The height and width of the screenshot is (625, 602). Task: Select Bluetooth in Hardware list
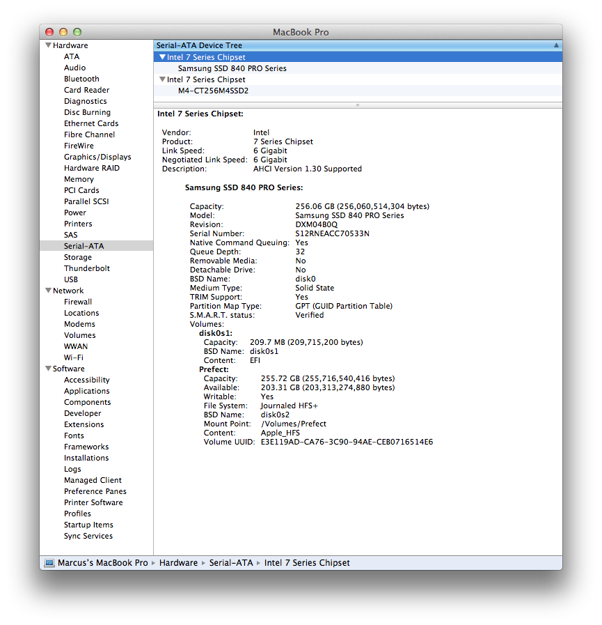pos(81,79)
